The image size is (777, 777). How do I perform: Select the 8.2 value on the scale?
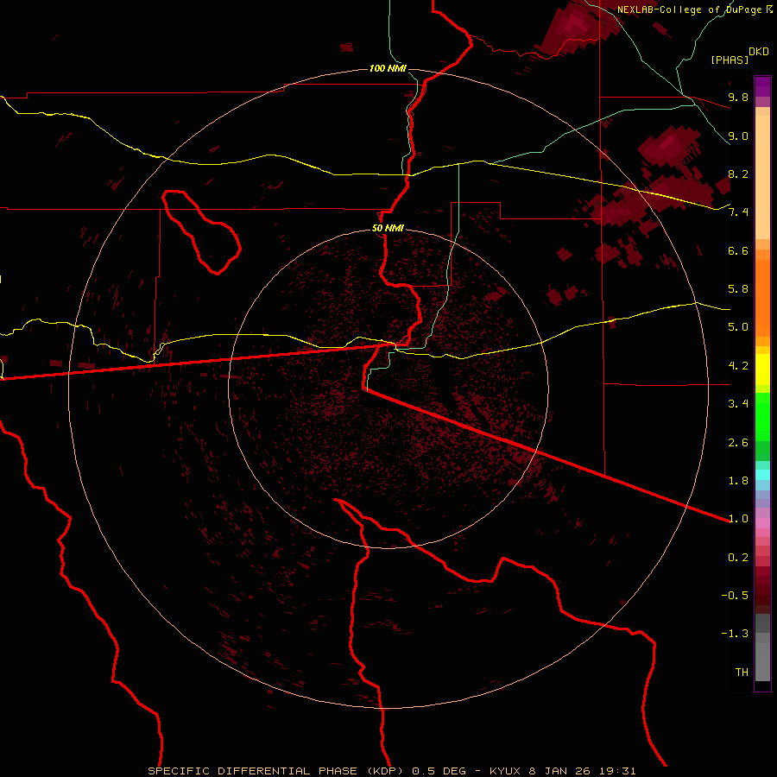point(738,174)
